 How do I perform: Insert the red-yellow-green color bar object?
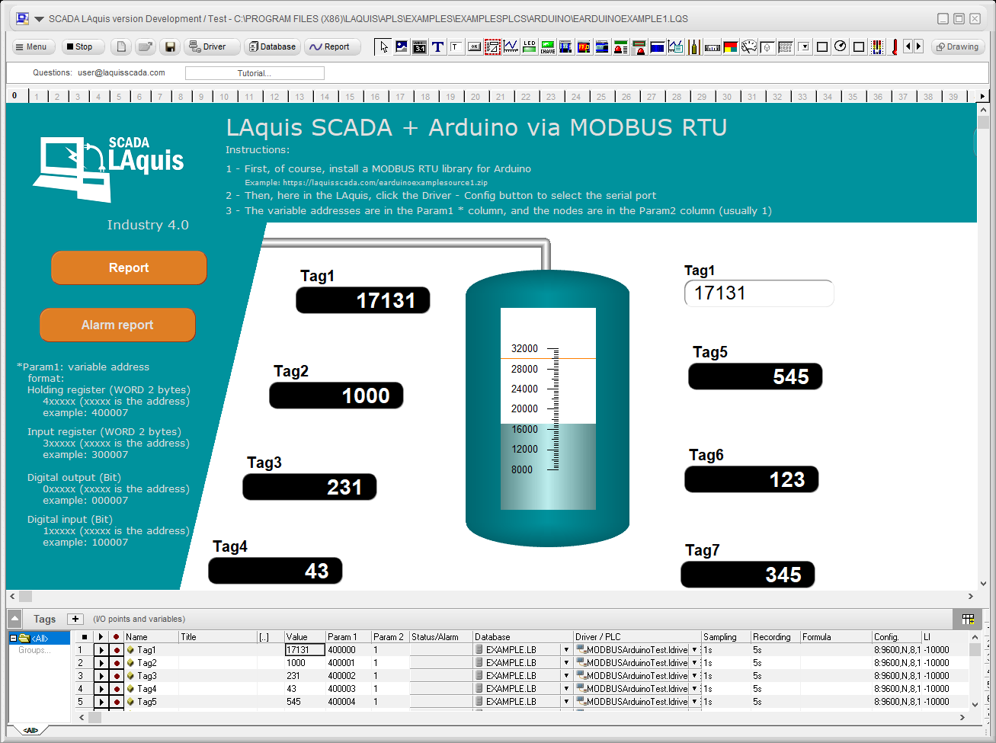pyautogui.click(x=730, y=46)
